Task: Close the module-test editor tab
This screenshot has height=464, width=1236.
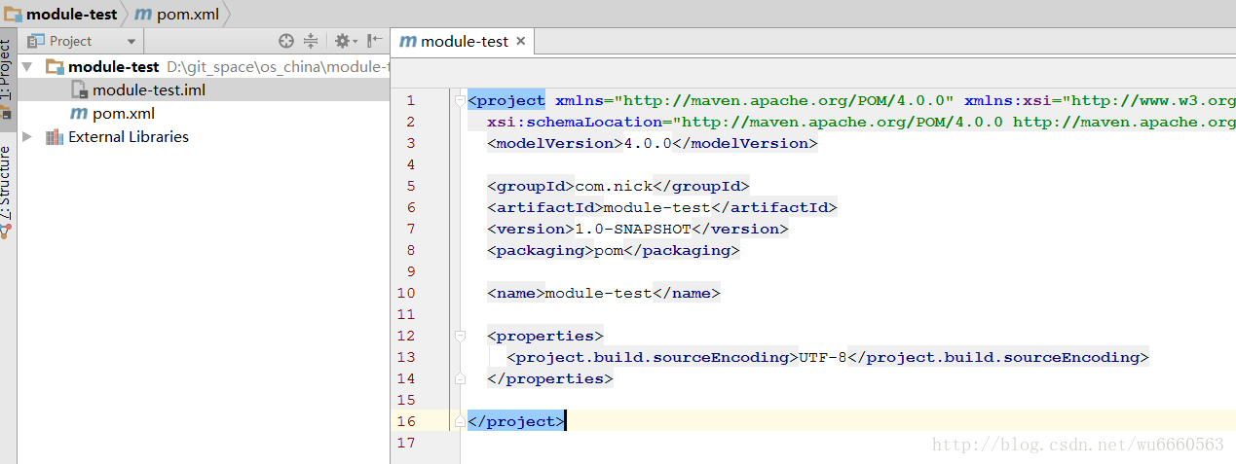Action: pos(520,42)
